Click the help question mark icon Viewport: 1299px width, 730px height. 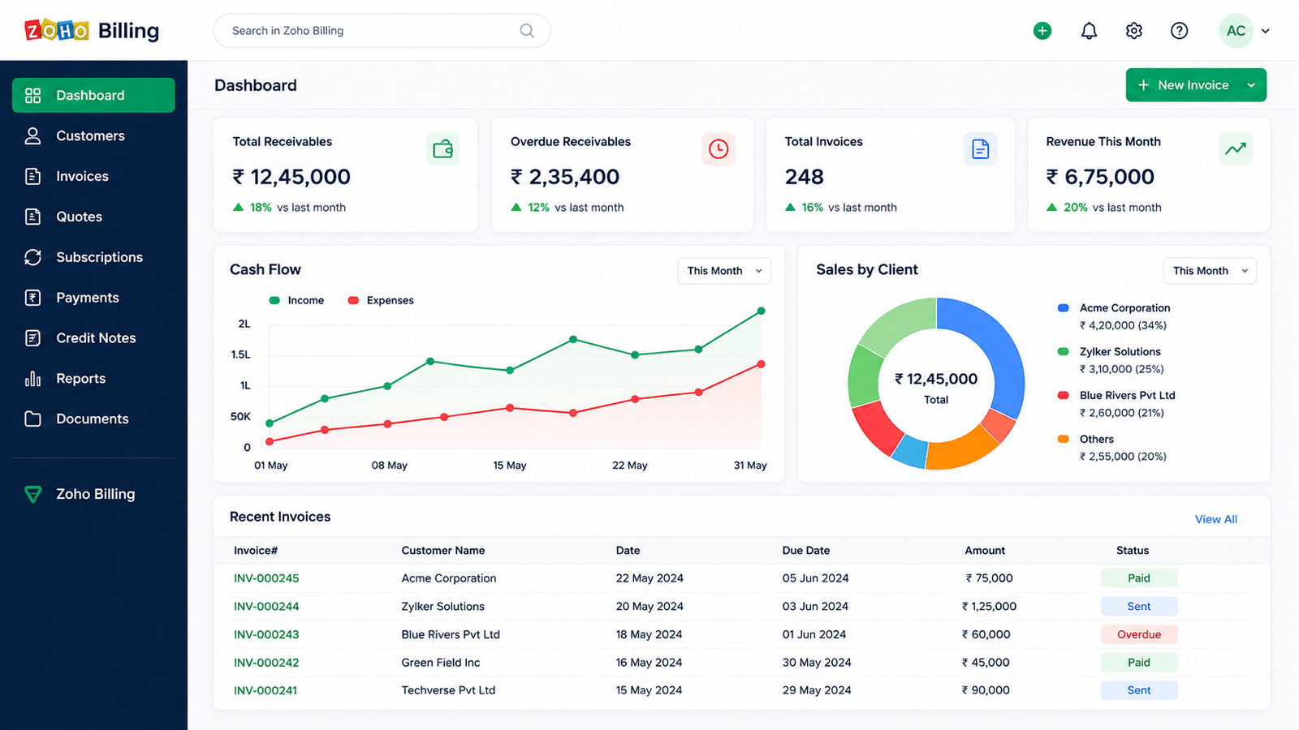point(1180,31)
